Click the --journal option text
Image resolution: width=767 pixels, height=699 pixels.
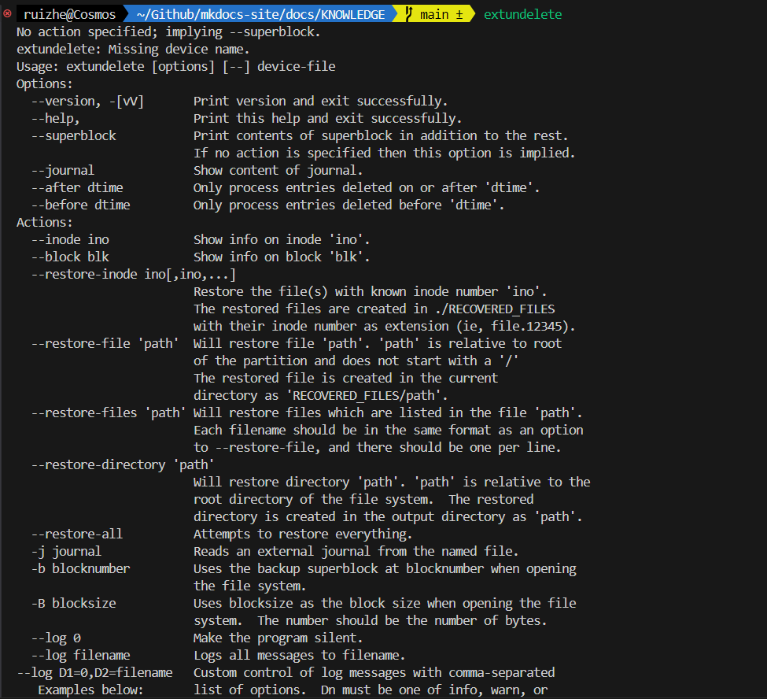[x=63, y=170]
